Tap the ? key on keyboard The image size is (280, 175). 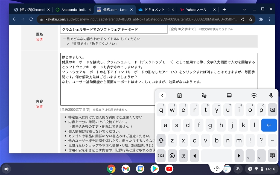click(261, 140)
